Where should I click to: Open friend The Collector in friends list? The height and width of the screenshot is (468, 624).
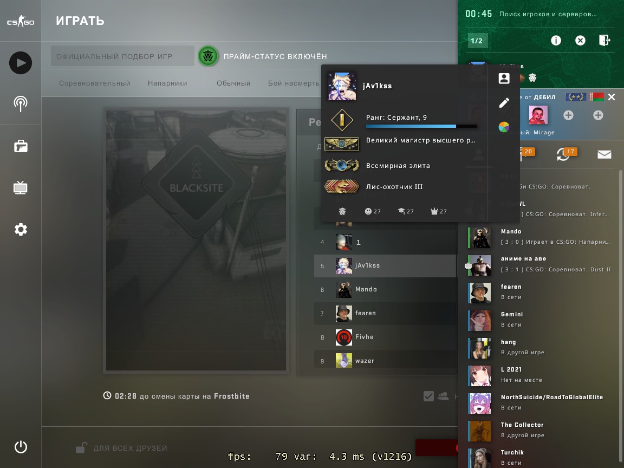coord(541,430)
